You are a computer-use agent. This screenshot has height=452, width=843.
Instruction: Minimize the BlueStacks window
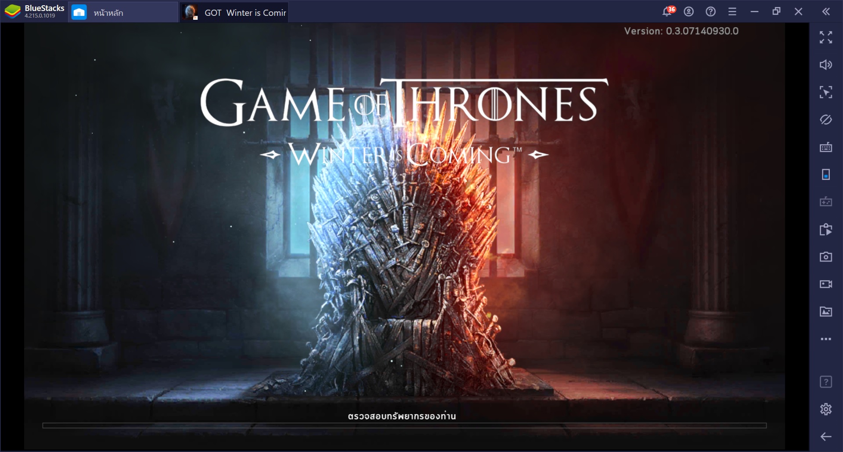pos(754,12)
